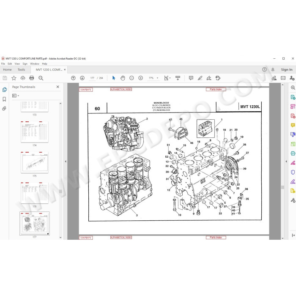
Task: Click the share link icon
Action: [x=274, y=78]
